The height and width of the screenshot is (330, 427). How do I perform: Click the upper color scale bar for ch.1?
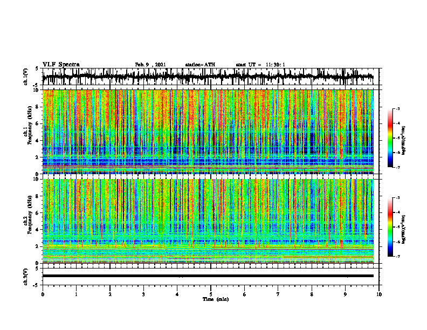pos(390,138)
